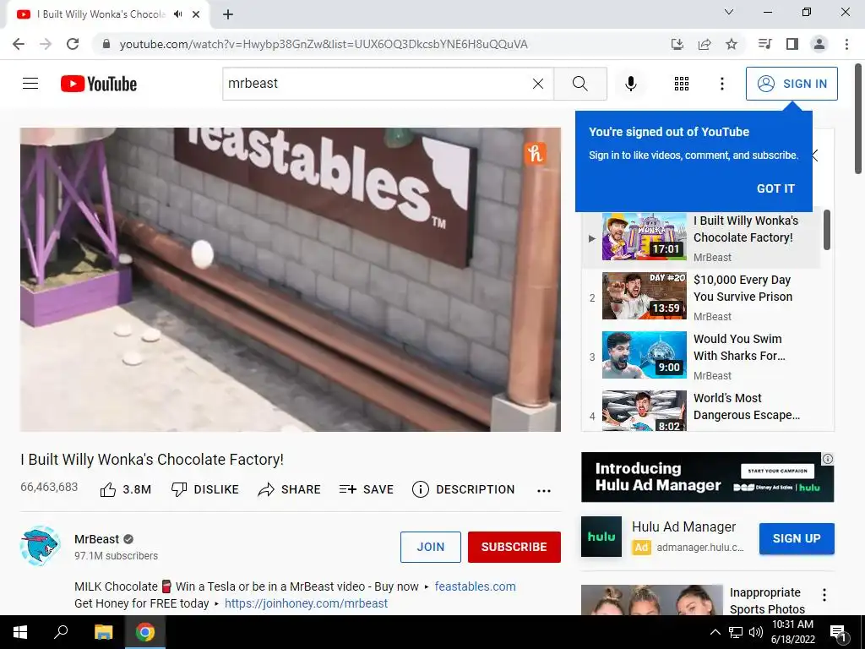Screen dimensions: 865x649
Task: Dismiss tooltip with GOT IT
Action: point(775,188)
